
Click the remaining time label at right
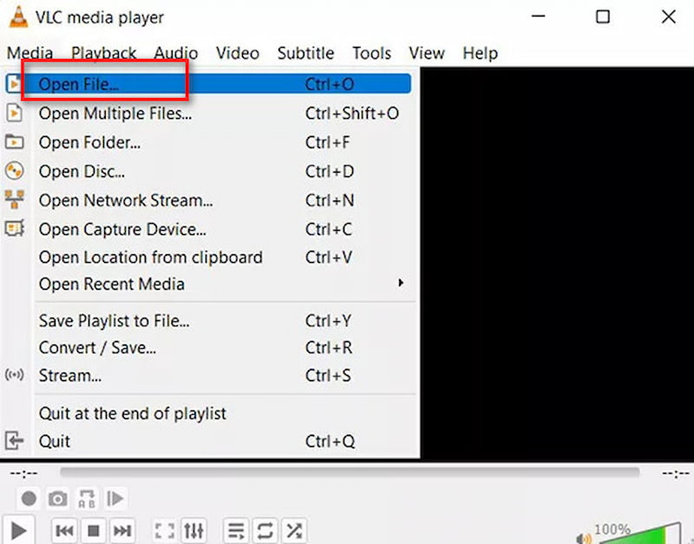coord(676,474)
